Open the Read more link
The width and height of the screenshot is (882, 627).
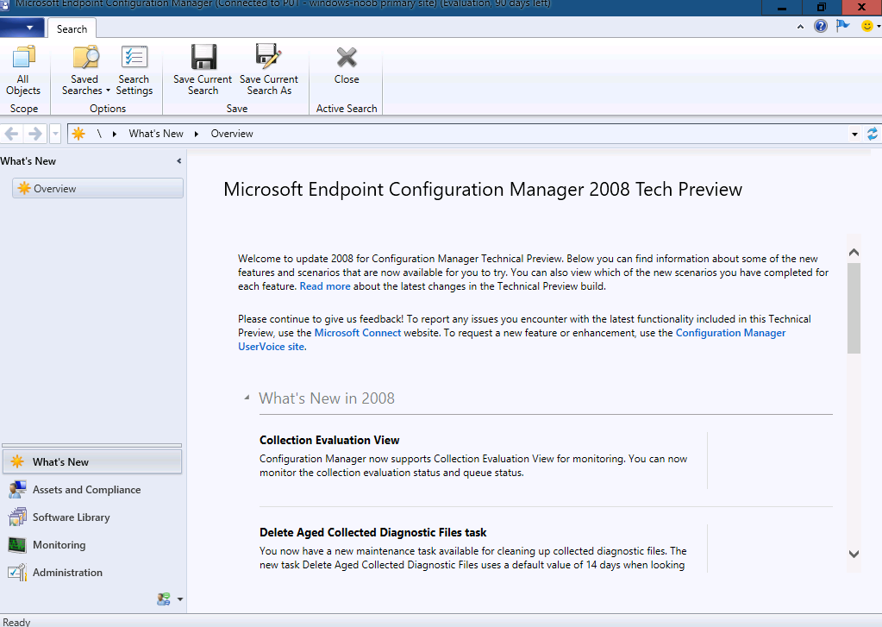pyautogui.click(x=325, y=286)
